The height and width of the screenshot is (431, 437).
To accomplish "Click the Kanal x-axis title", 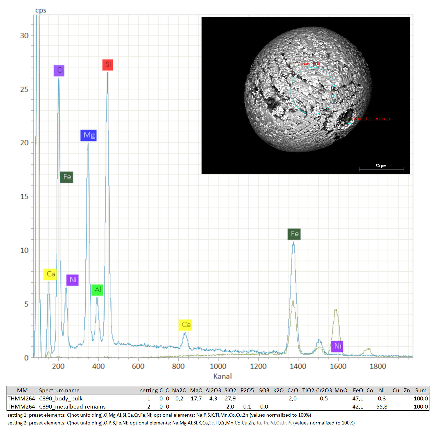I will [222, 376].
